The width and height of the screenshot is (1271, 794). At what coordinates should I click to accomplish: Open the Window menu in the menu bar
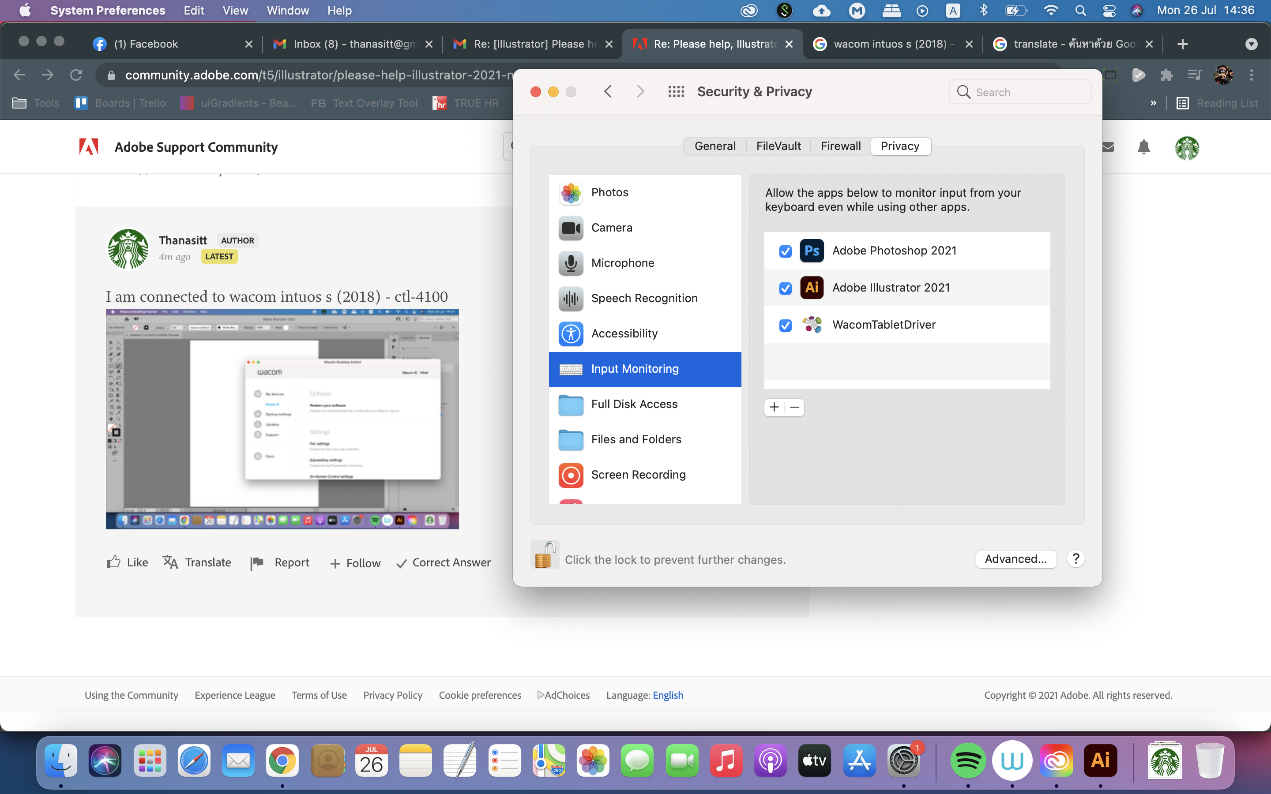287,10
